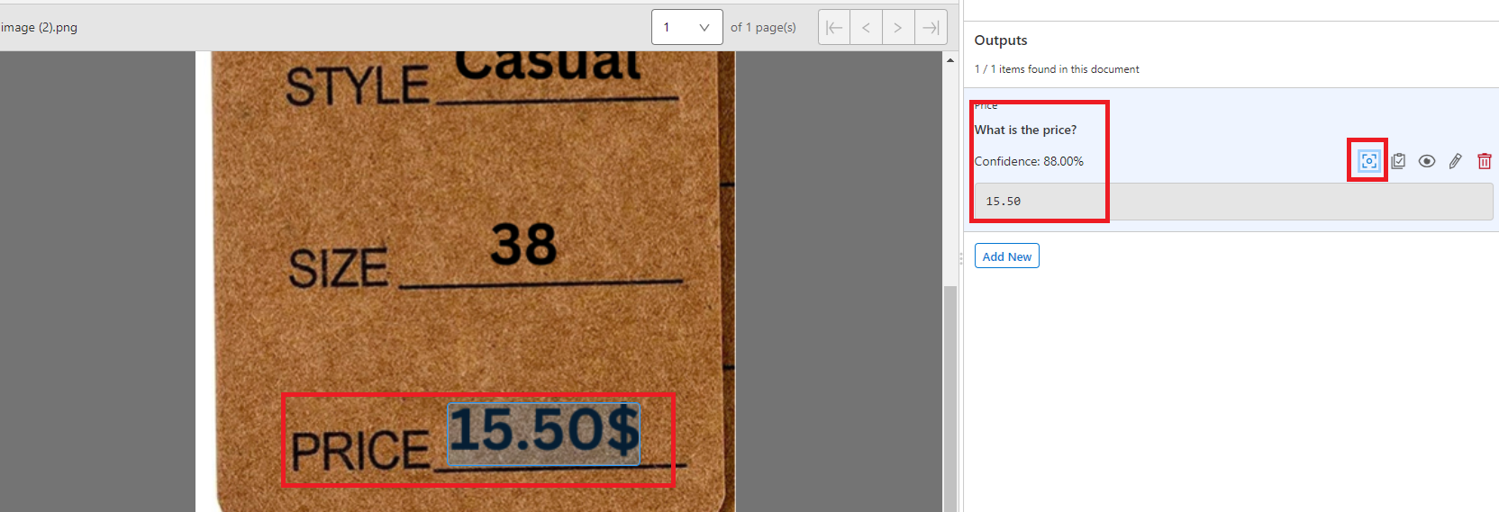Click the document viewer vertical scrollbar thumb
Screen dimensions: 1499x512
tap(950, 396)
